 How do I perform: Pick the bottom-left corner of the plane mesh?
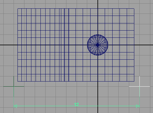[x=18, y=81]
